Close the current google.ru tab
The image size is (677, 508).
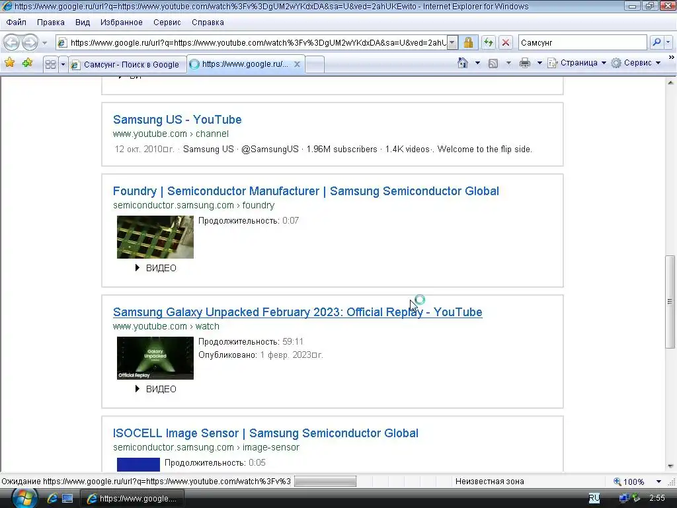coord(297,64)
